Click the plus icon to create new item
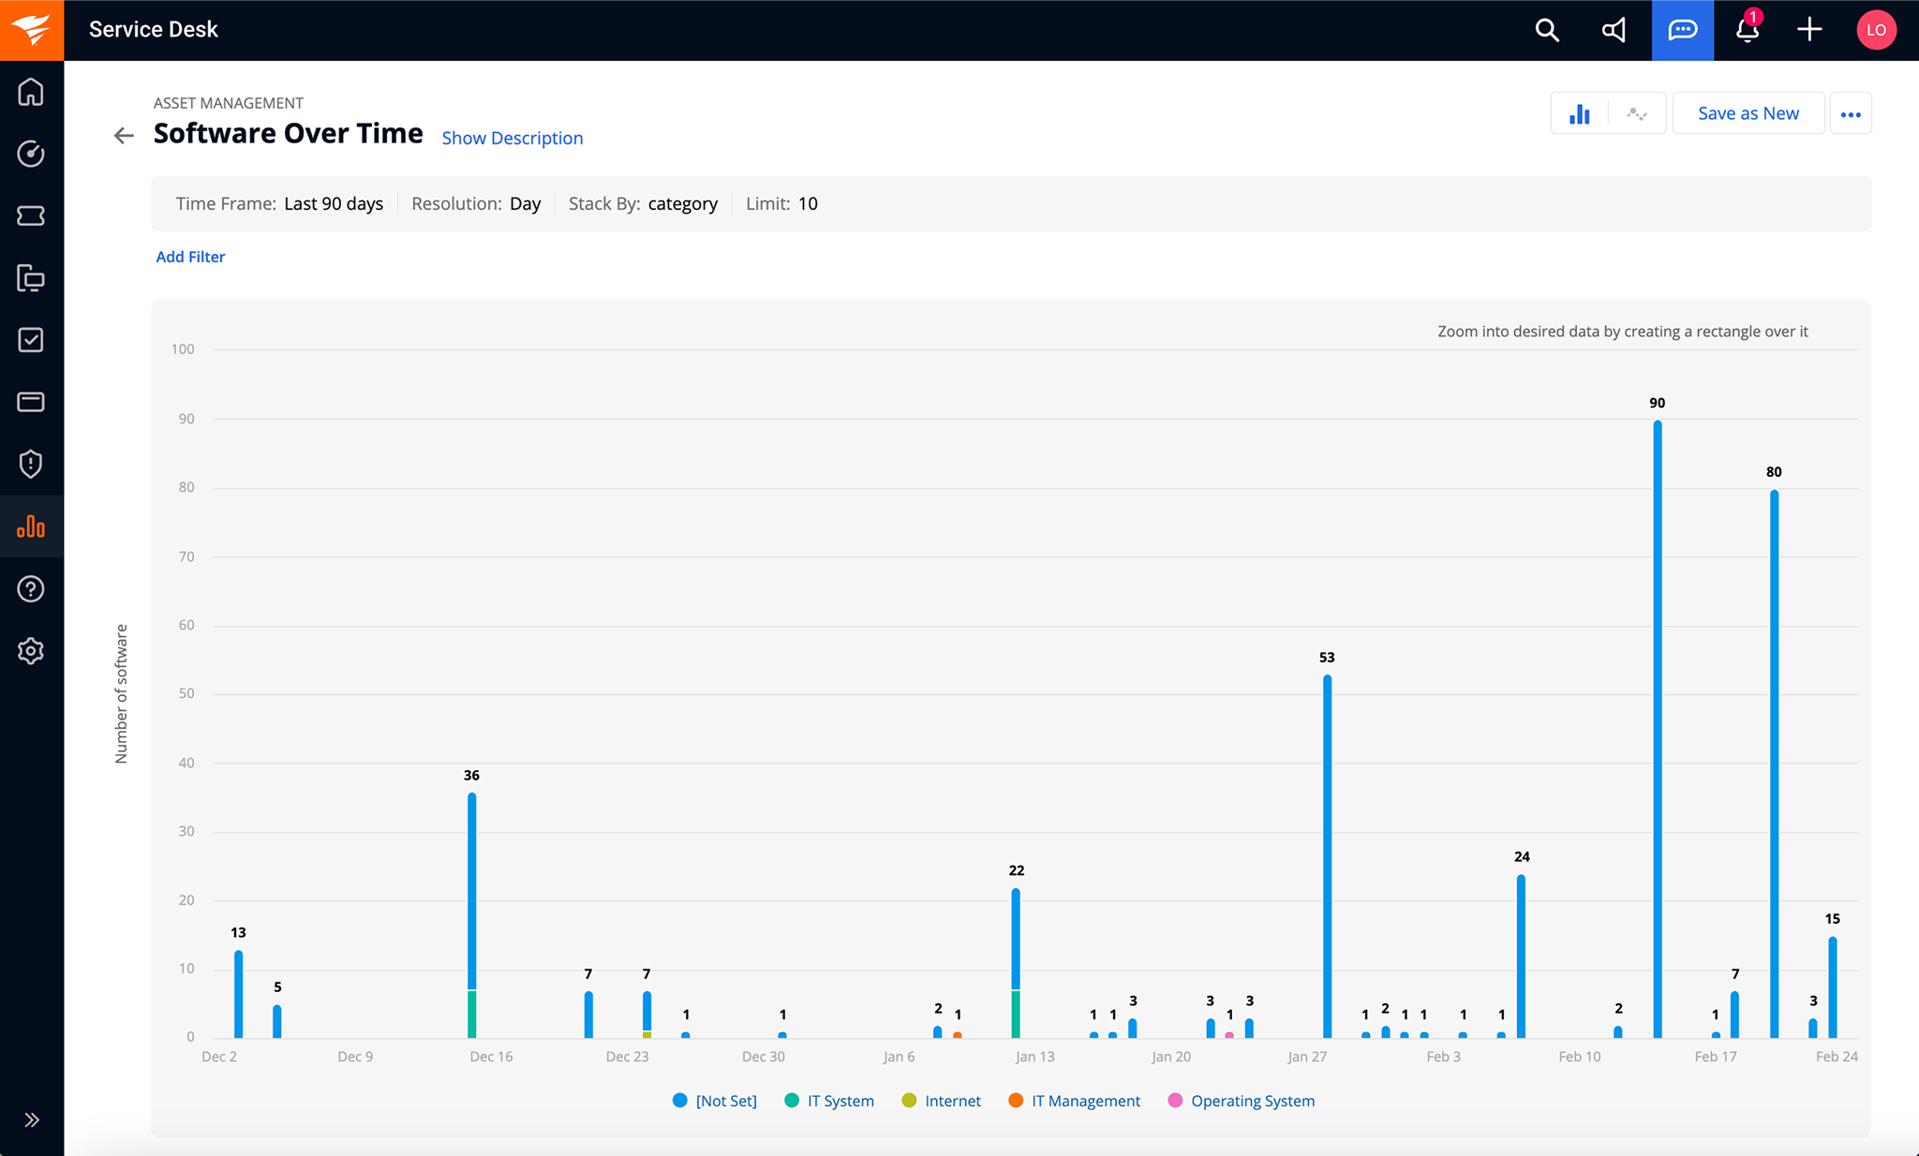The height and width of the screenshot is (1156, 1919). tap(1810, 29)
